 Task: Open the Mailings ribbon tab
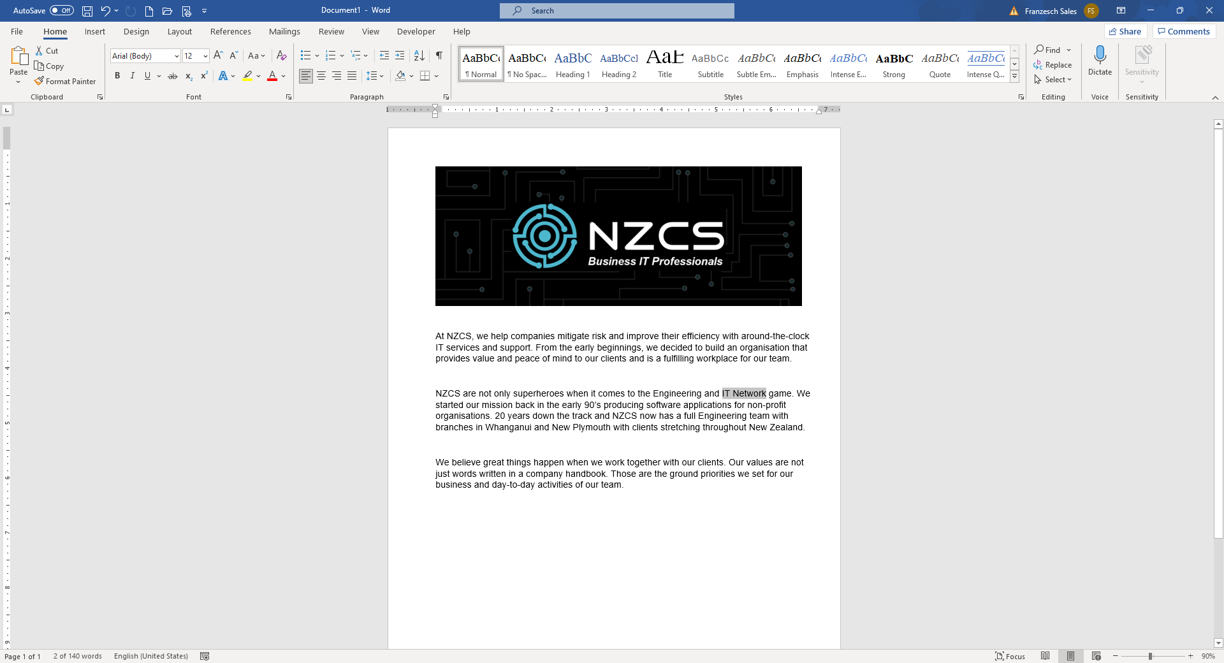284,31
